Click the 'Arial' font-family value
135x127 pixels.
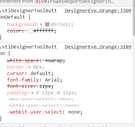[x=52, y=80]
